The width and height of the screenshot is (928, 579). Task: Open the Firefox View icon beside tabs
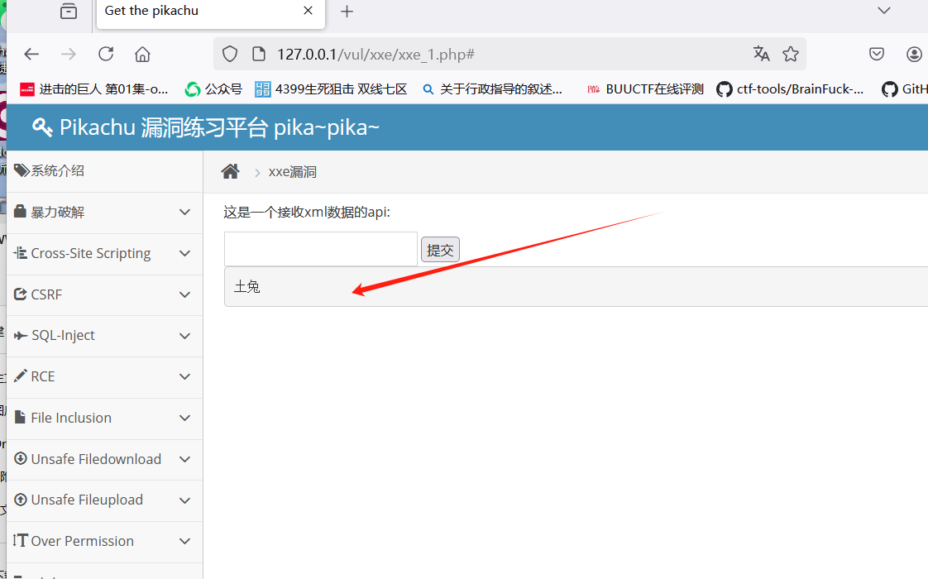click(x=69, y=11)
